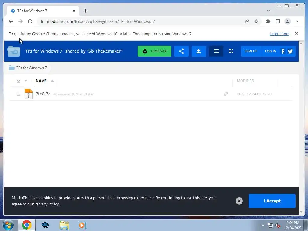This screenshot has height=231, width=308.
Task: Open the Chrome extensions puzzle icon
Action: [x=268, y=21]
